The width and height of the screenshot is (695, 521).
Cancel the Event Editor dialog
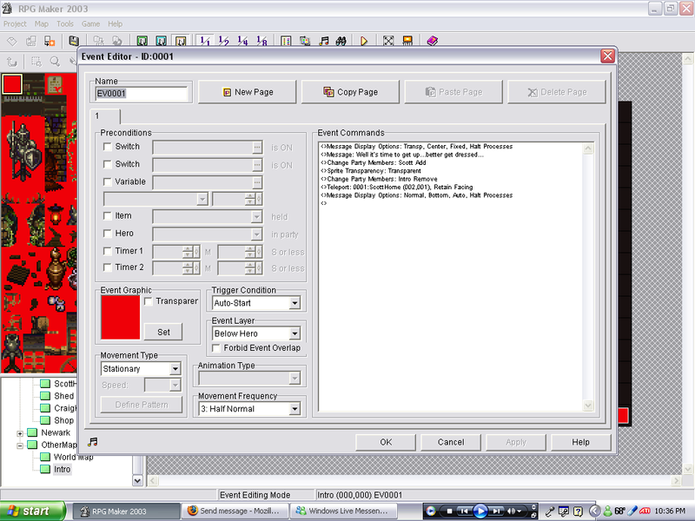[x=451, y=442]
